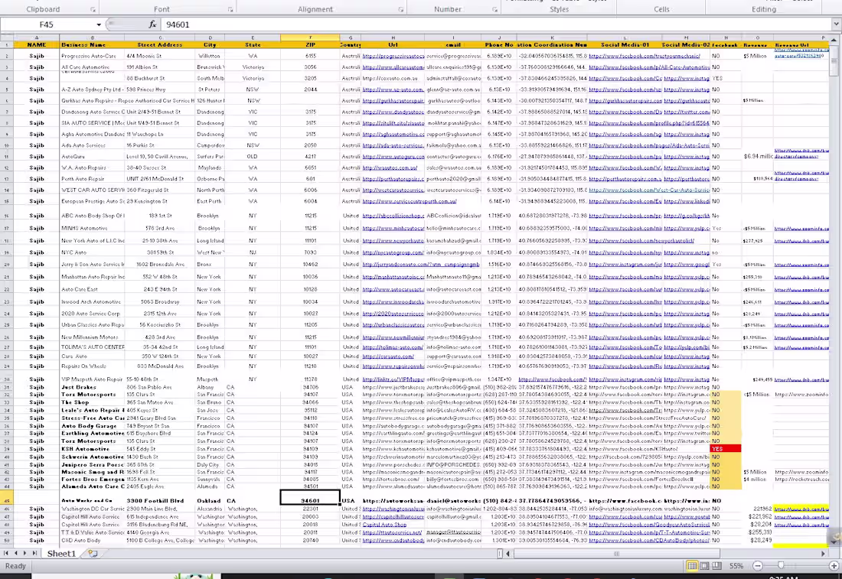The height and width of the screenshot is (579, 842).
Task: Switch to Normal view in status bar
Action: point(692,565)
